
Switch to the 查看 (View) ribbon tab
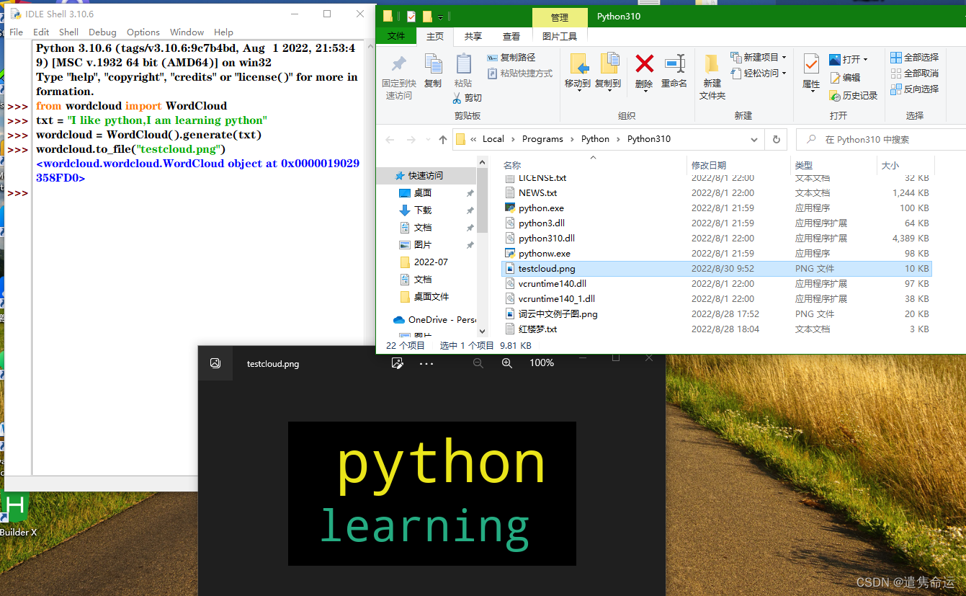click(511, 36)
